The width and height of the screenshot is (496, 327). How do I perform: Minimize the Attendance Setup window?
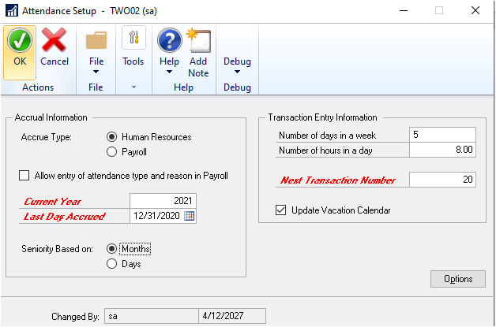pos(404,11)
